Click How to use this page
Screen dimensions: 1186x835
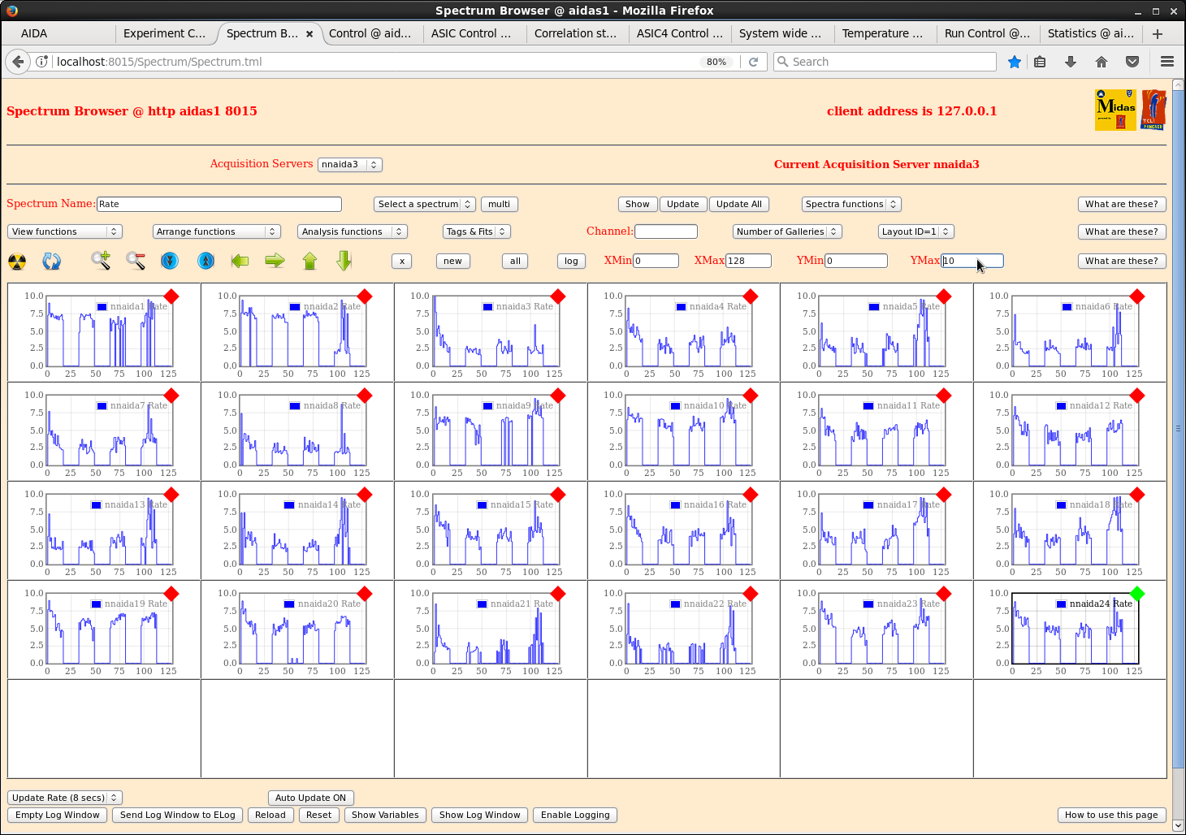[x=1111, y=815]
